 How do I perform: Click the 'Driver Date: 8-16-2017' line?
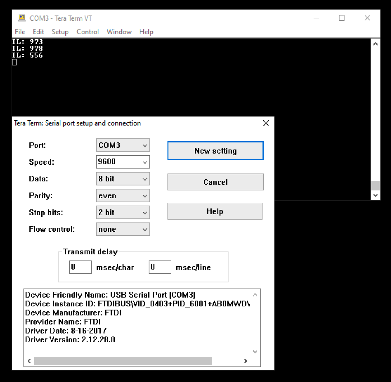66,331
